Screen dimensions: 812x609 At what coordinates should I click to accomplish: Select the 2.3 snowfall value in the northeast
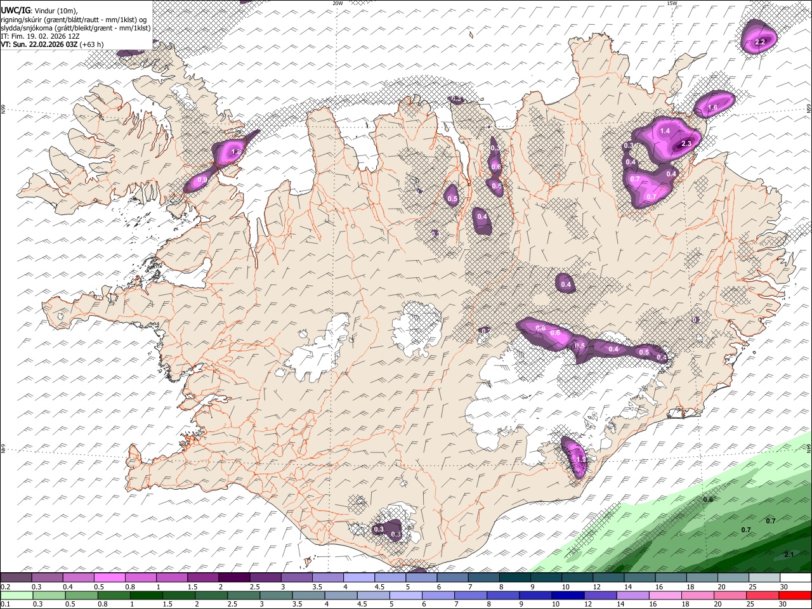click(686, 144)
